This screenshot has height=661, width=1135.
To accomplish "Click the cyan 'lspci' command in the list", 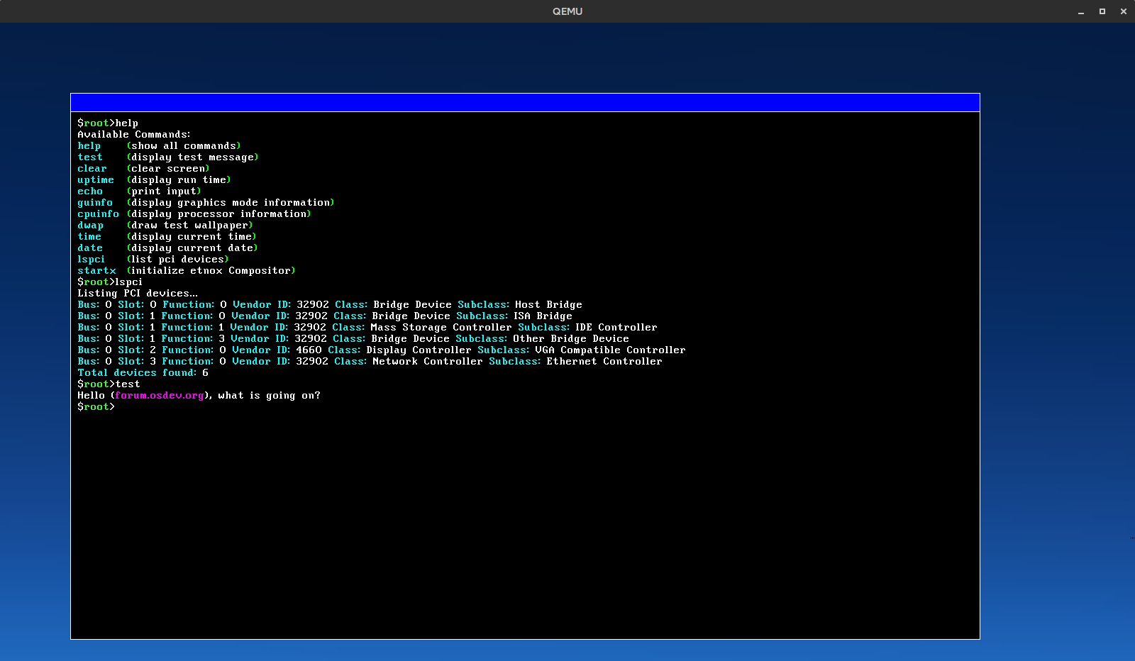I will tap(92, 260).
